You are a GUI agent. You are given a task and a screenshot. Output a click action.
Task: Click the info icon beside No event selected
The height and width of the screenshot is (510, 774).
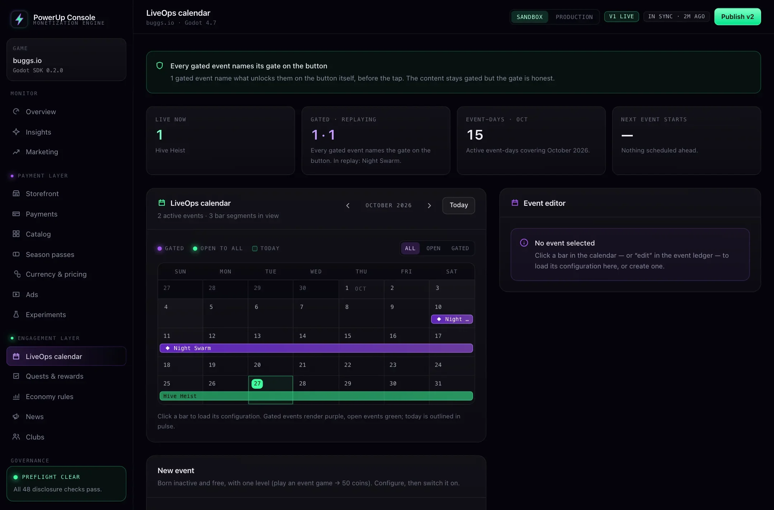(x=524, y=243)
